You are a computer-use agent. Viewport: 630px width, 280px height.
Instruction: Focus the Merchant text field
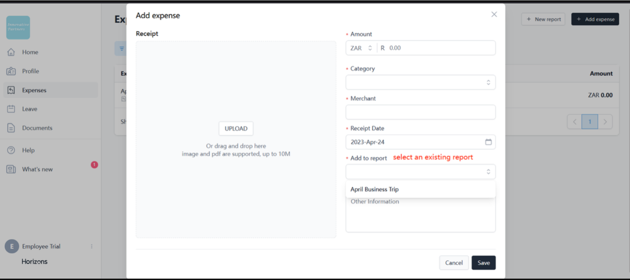[420, 112]
